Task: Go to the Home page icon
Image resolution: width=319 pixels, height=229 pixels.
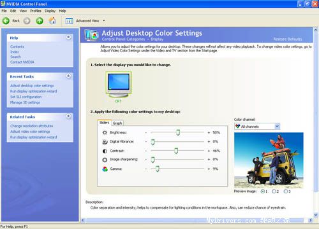Action: 52,20
